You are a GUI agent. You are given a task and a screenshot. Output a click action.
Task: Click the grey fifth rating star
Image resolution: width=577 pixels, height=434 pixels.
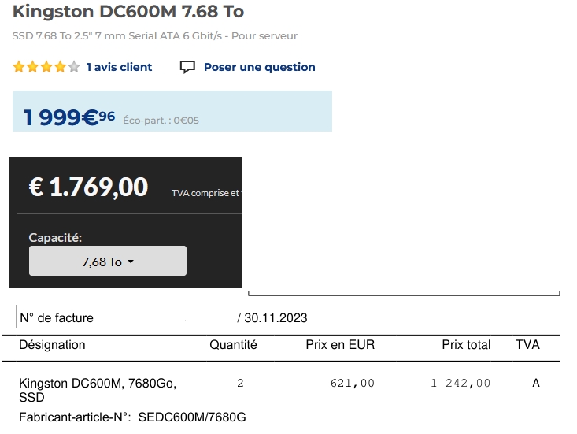tap(74, 67)
